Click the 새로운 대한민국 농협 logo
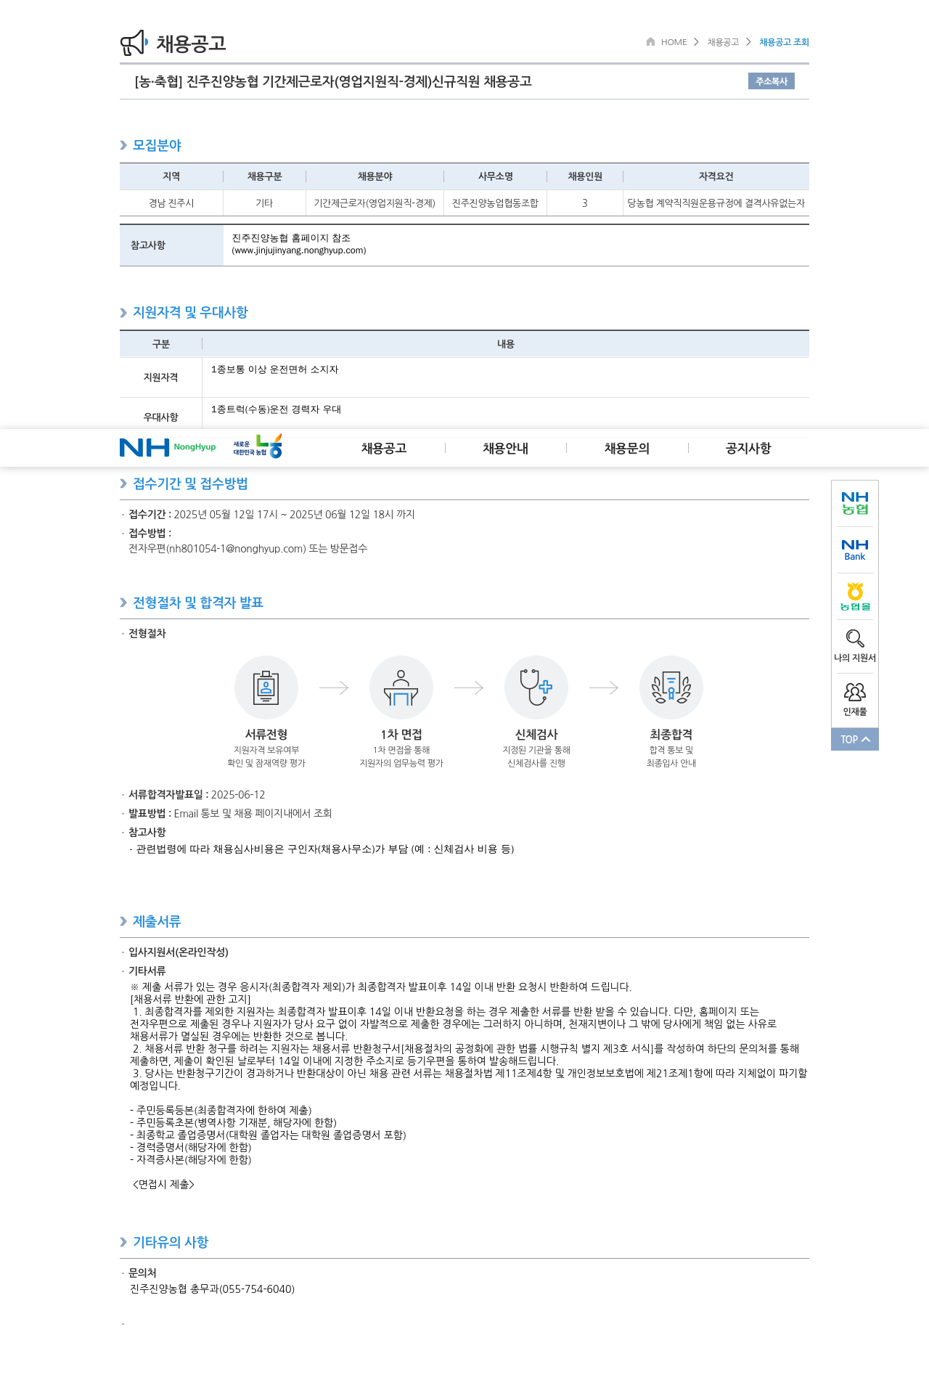The height and width of the screenshot is (1380, 929). tap(258, 446)
